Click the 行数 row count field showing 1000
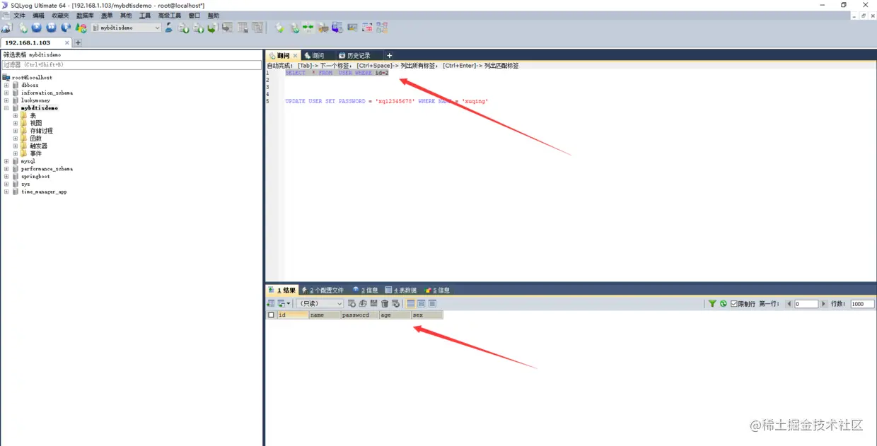877x446 pixels. point(862,304)
